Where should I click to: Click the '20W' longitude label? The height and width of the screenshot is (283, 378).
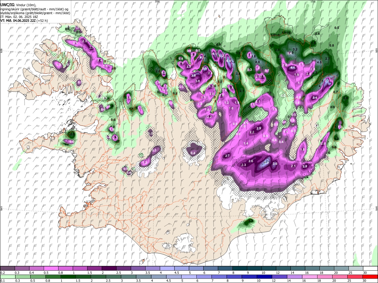point(157,1)
